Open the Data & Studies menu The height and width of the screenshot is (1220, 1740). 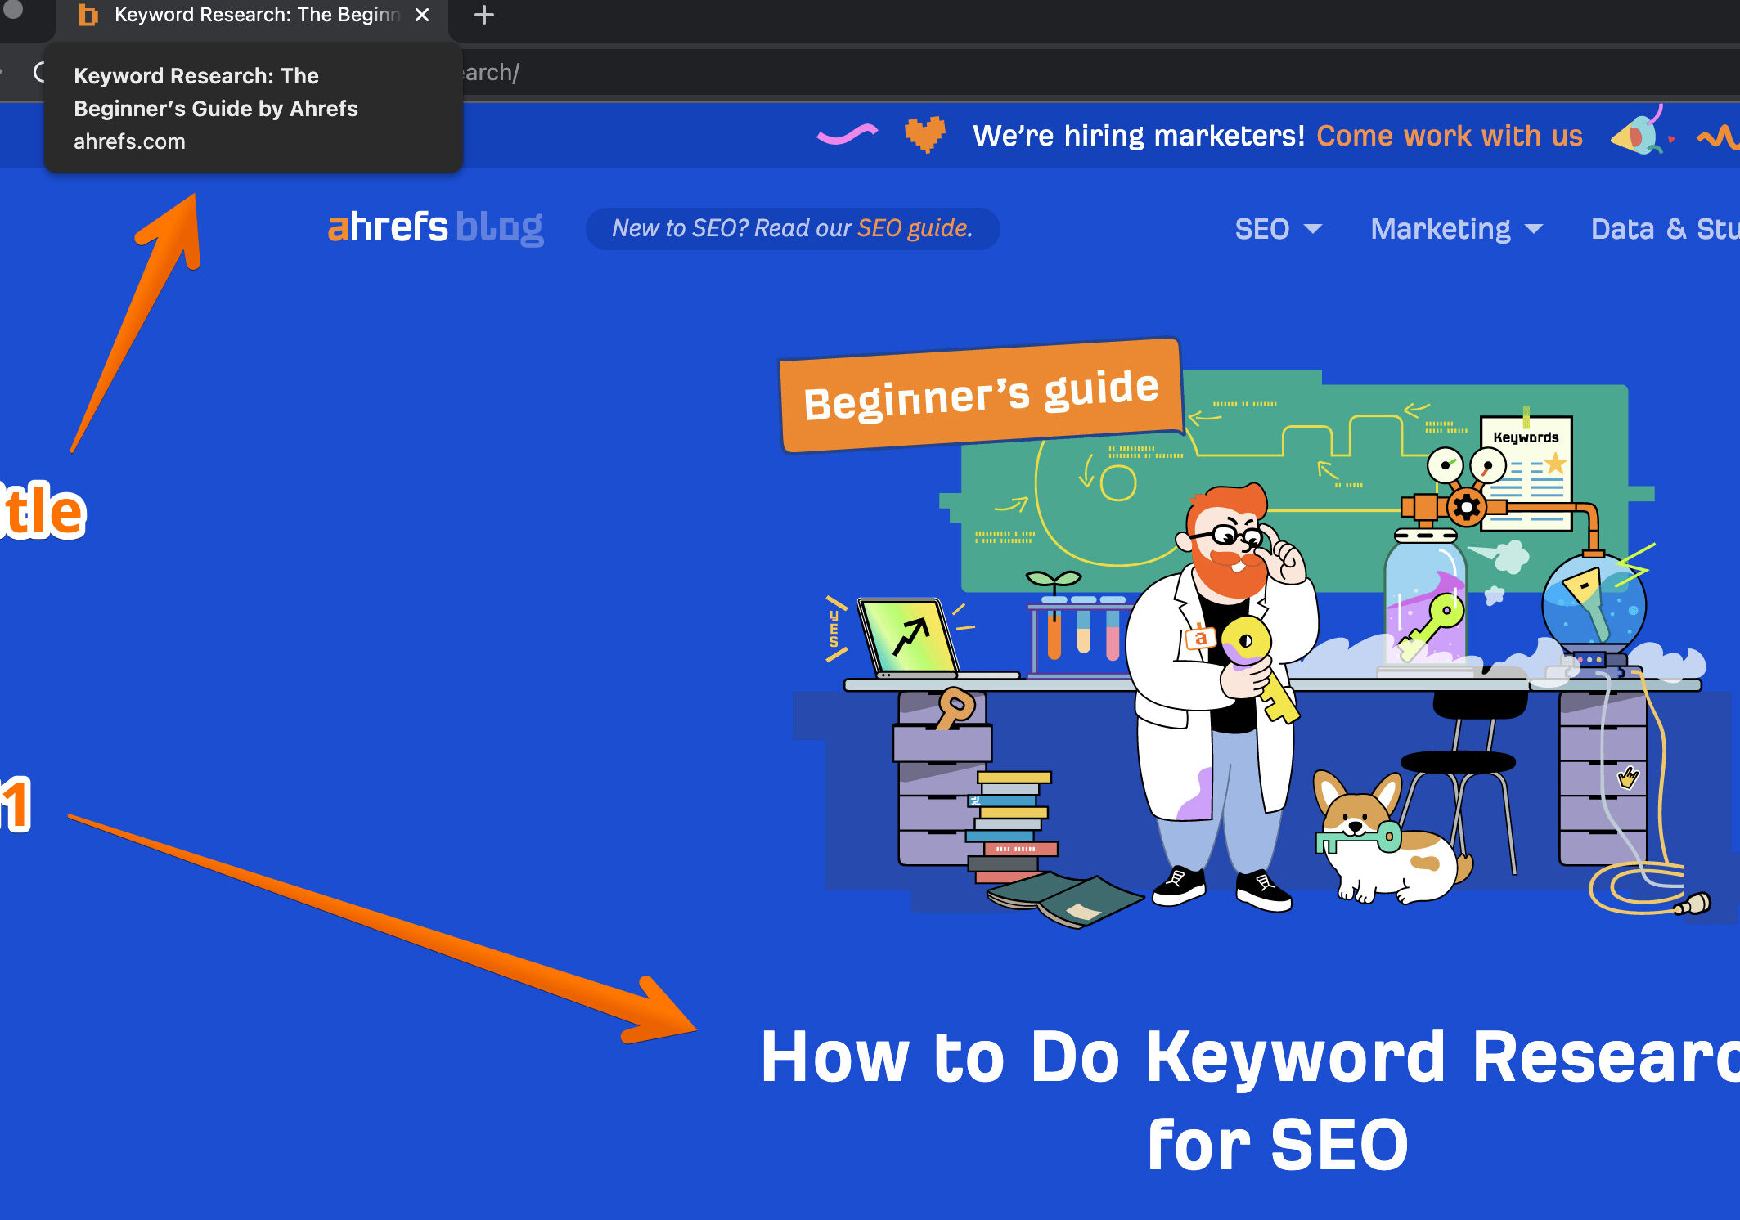[x=1663, y=229]
